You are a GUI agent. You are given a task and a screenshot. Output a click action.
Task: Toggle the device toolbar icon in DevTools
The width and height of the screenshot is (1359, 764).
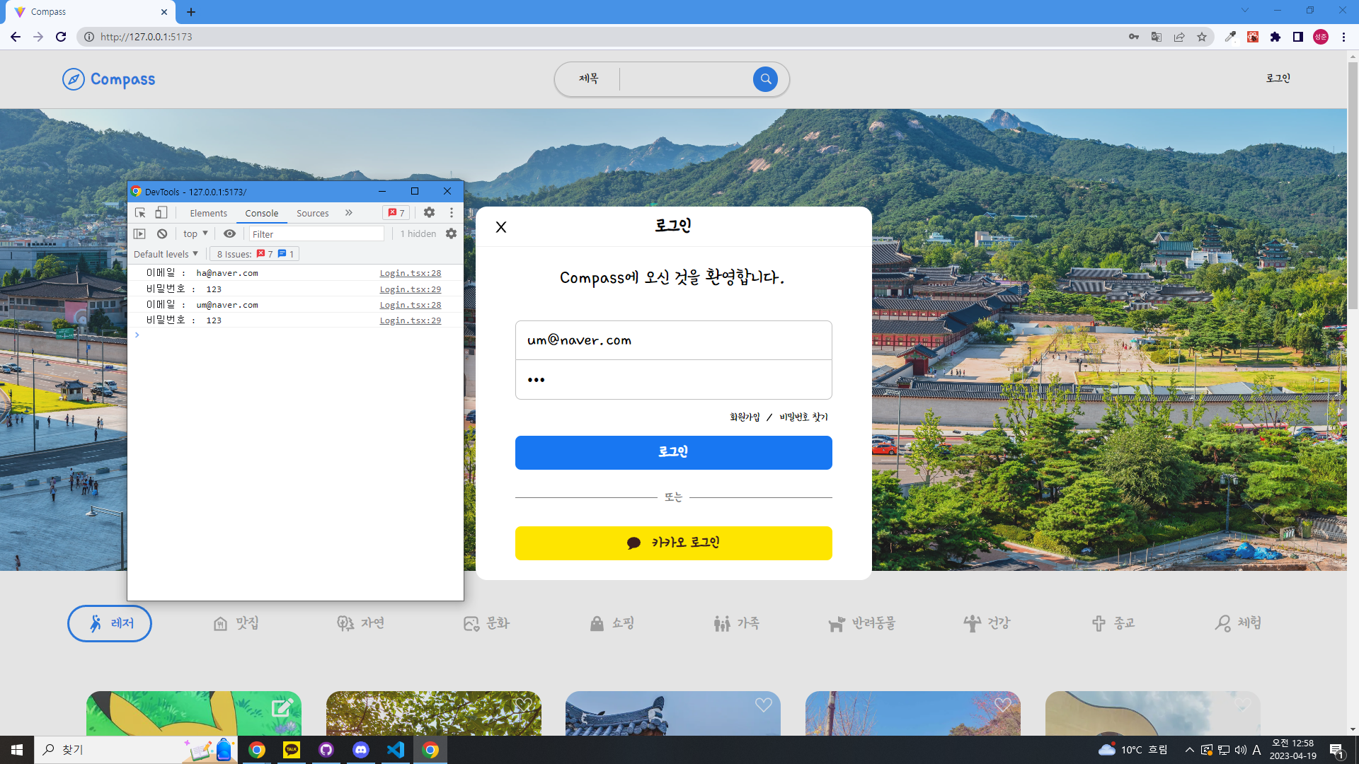(x=161, y=213)
